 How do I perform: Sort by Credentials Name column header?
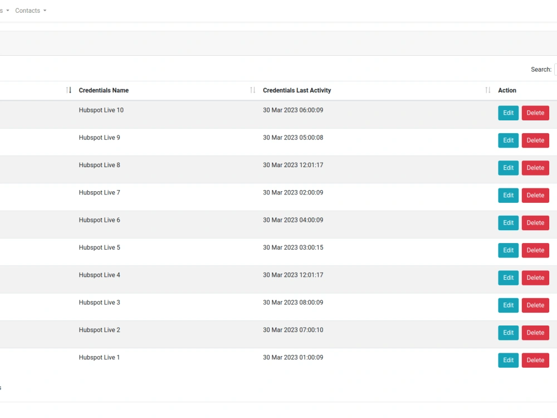point(104,90)
